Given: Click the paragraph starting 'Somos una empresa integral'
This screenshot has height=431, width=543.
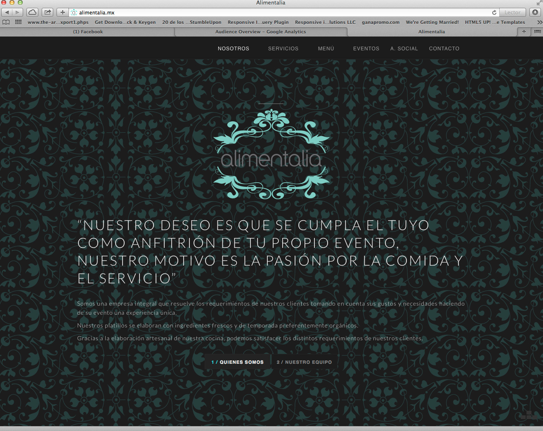Looking at the screenshot, I should tap(271, 308).
